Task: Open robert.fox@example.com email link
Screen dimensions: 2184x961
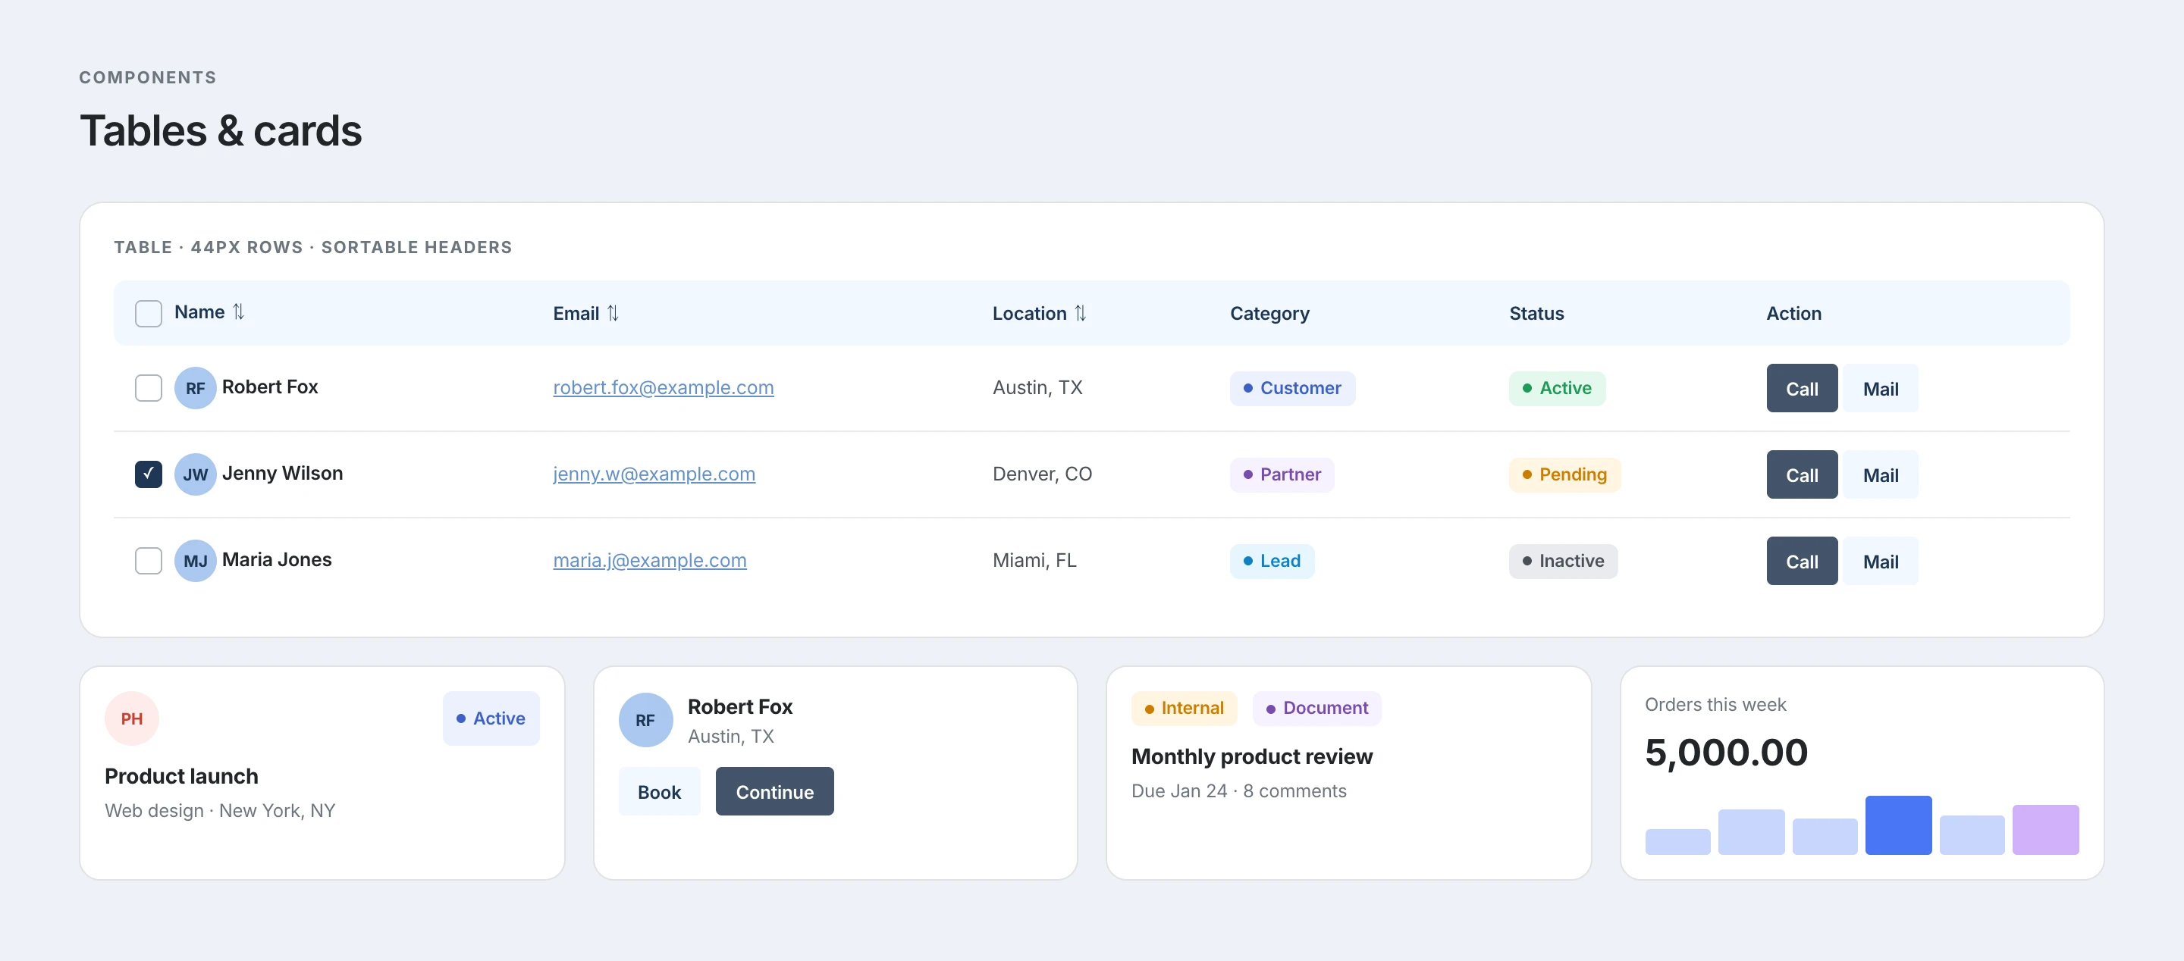Action: click(x=663, y=388)
